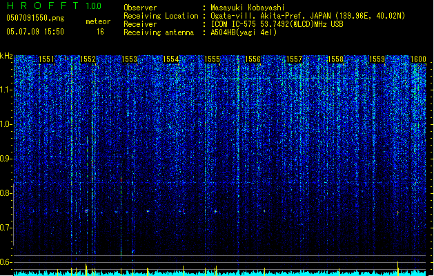This screenshot has height=276, width=434.
Task: Click the 0.7 frequency axis label
Action: coord(6,228)
